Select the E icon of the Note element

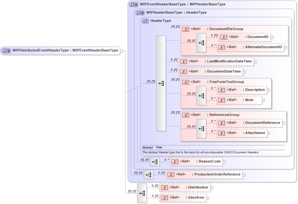click(x=221, y=100)
